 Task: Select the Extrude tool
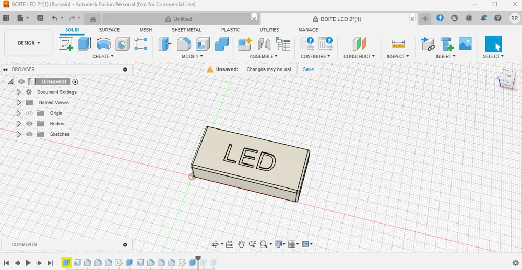85,44
